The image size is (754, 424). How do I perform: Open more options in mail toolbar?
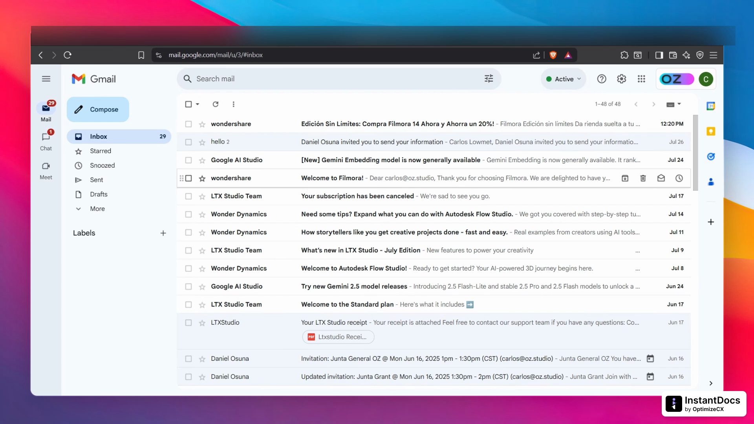tap(234, 104)
